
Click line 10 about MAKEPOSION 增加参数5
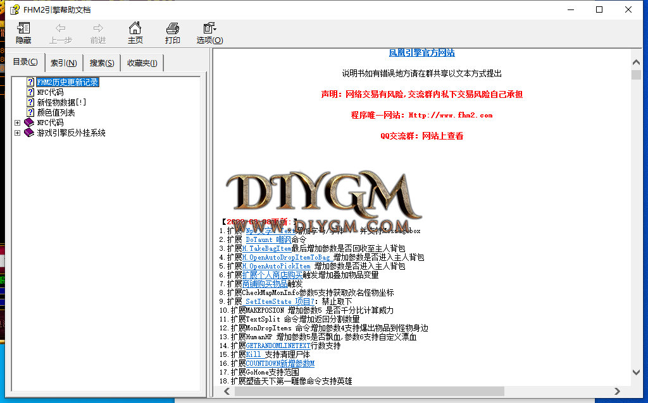306,310
